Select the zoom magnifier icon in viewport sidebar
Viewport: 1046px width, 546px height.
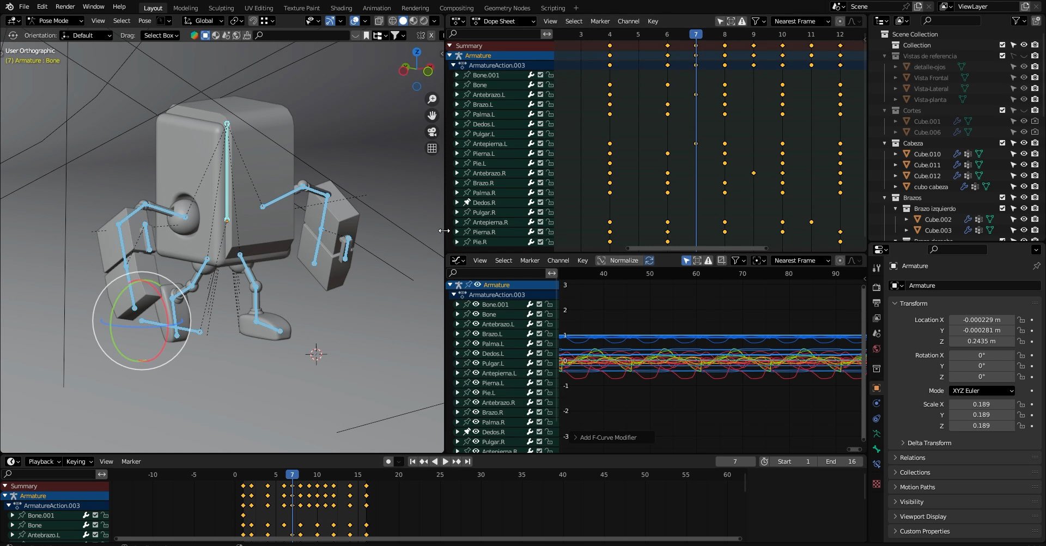[x=432, y=99]
